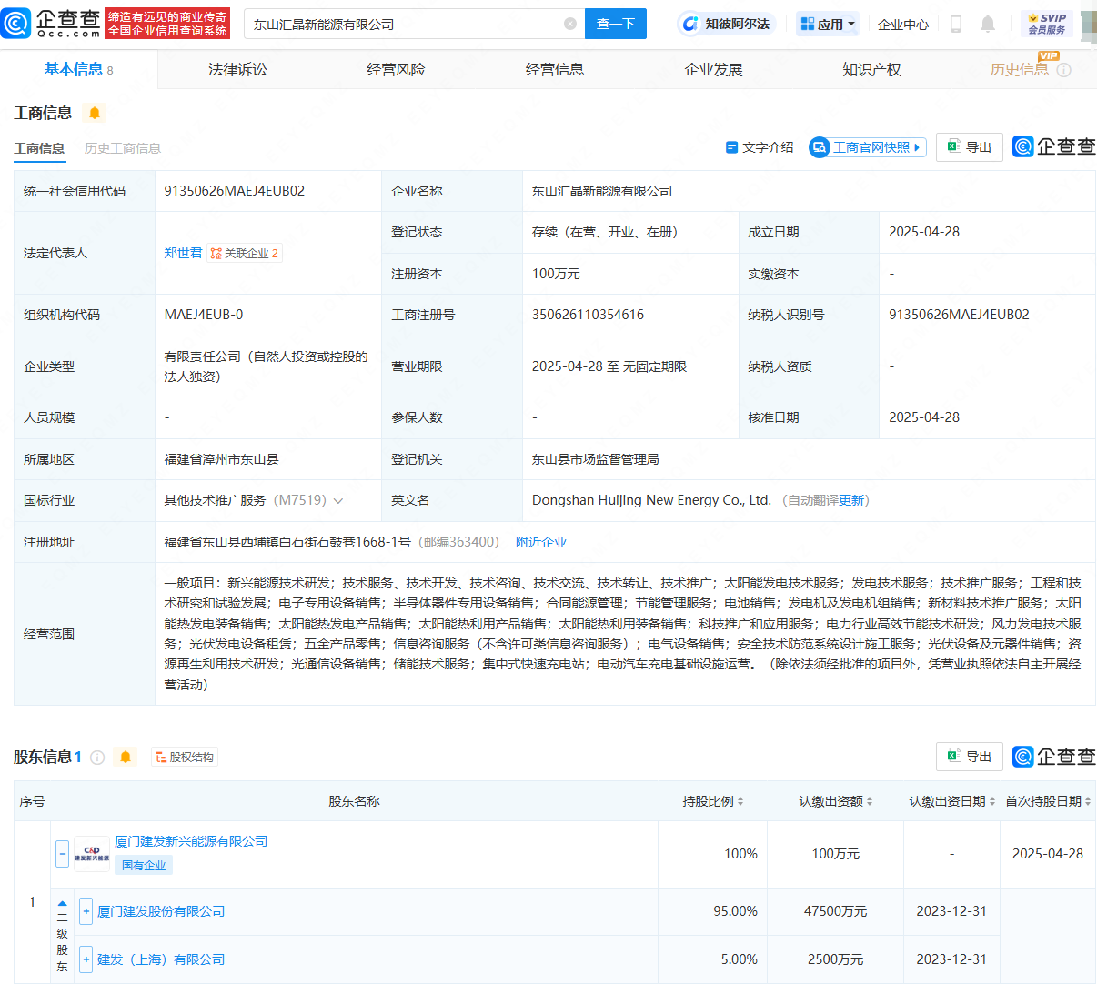Image resolution: width=1097 pixels, height=984 pixels.
Task: Expand 厦门建发股份有限公司 shareholder row
Action: click(85, 910)
